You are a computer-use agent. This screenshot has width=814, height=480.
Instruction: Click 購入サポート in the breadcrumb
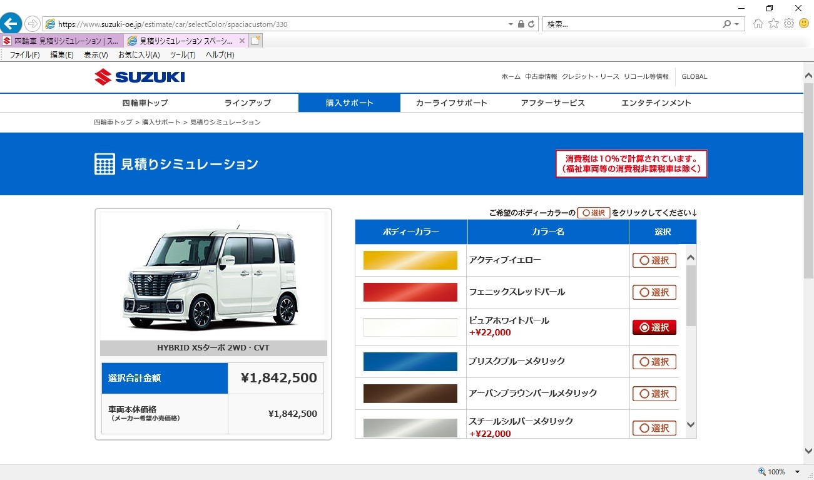(x=161, y=122)
